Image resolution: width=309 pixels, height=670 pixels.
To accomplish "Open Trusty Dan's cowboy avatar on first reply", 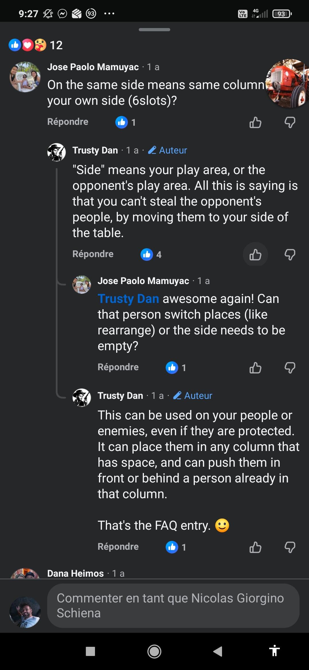I will pyautogui.click(x=56, y=152).
